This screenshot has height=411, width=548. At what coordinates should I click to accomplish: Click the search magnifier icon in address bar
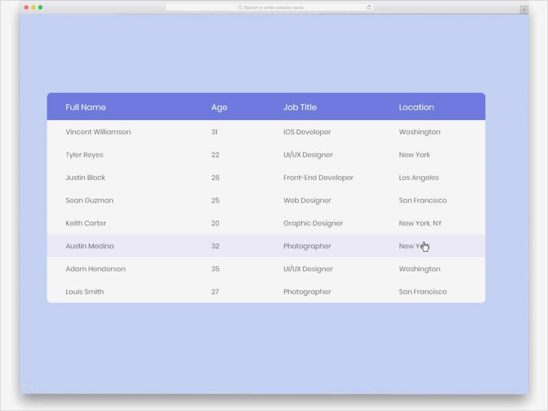[240, 7]
